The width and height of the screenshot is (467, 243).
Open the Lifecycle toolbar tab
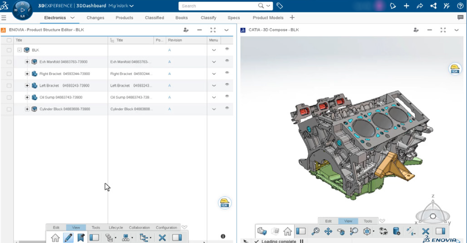point(116,228)
